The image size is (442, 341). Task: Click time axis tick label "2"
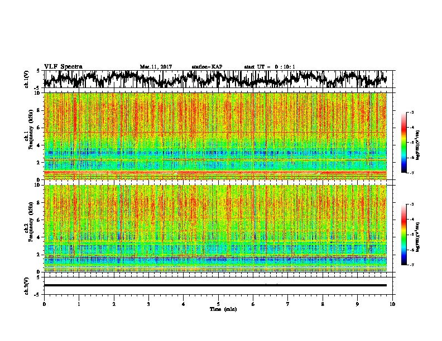pos(114,304)
